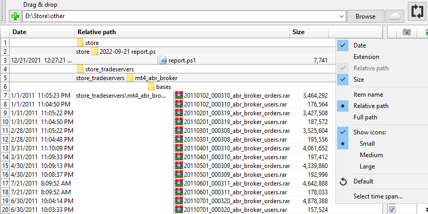Click the bases folder icon
The width and height of the screenshot is (428, 214).
pyautogui.click(x=151, y=87)
